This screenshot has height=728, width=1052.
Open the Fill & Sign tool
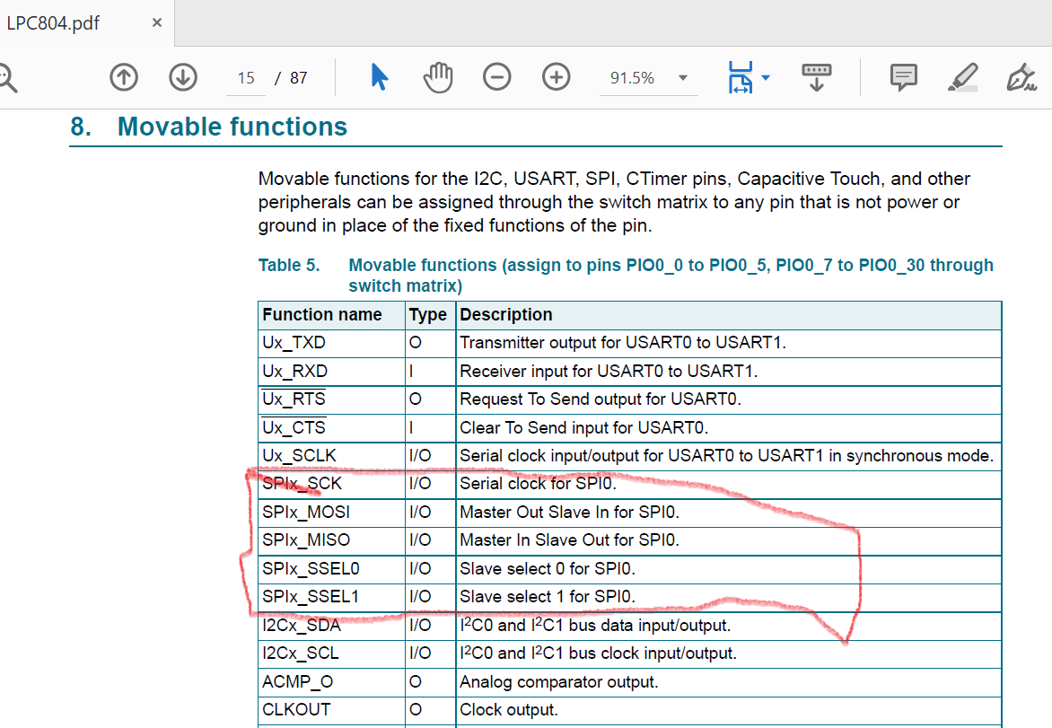(x=1020, y=77)
